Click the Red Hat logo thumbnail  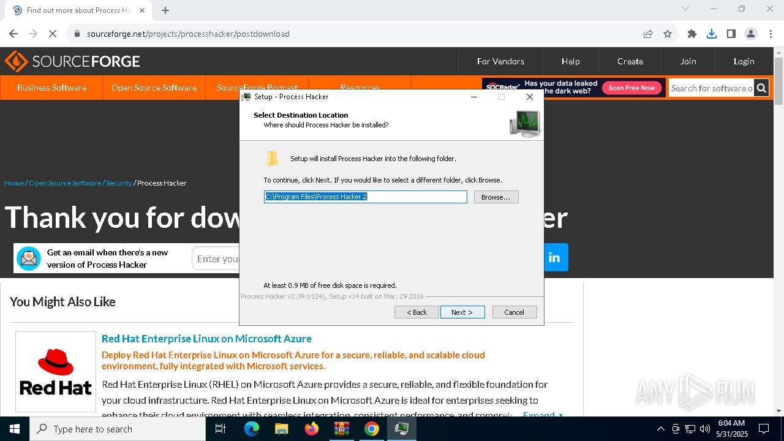(x=56, y=372)
